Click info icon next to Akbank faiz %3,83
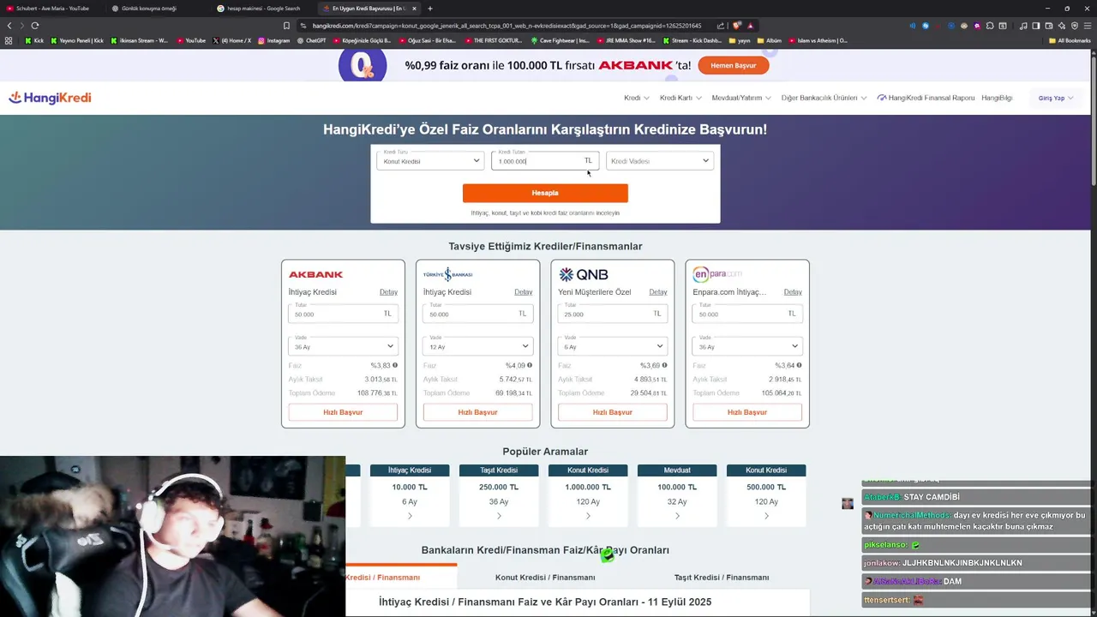 (395, 365)
